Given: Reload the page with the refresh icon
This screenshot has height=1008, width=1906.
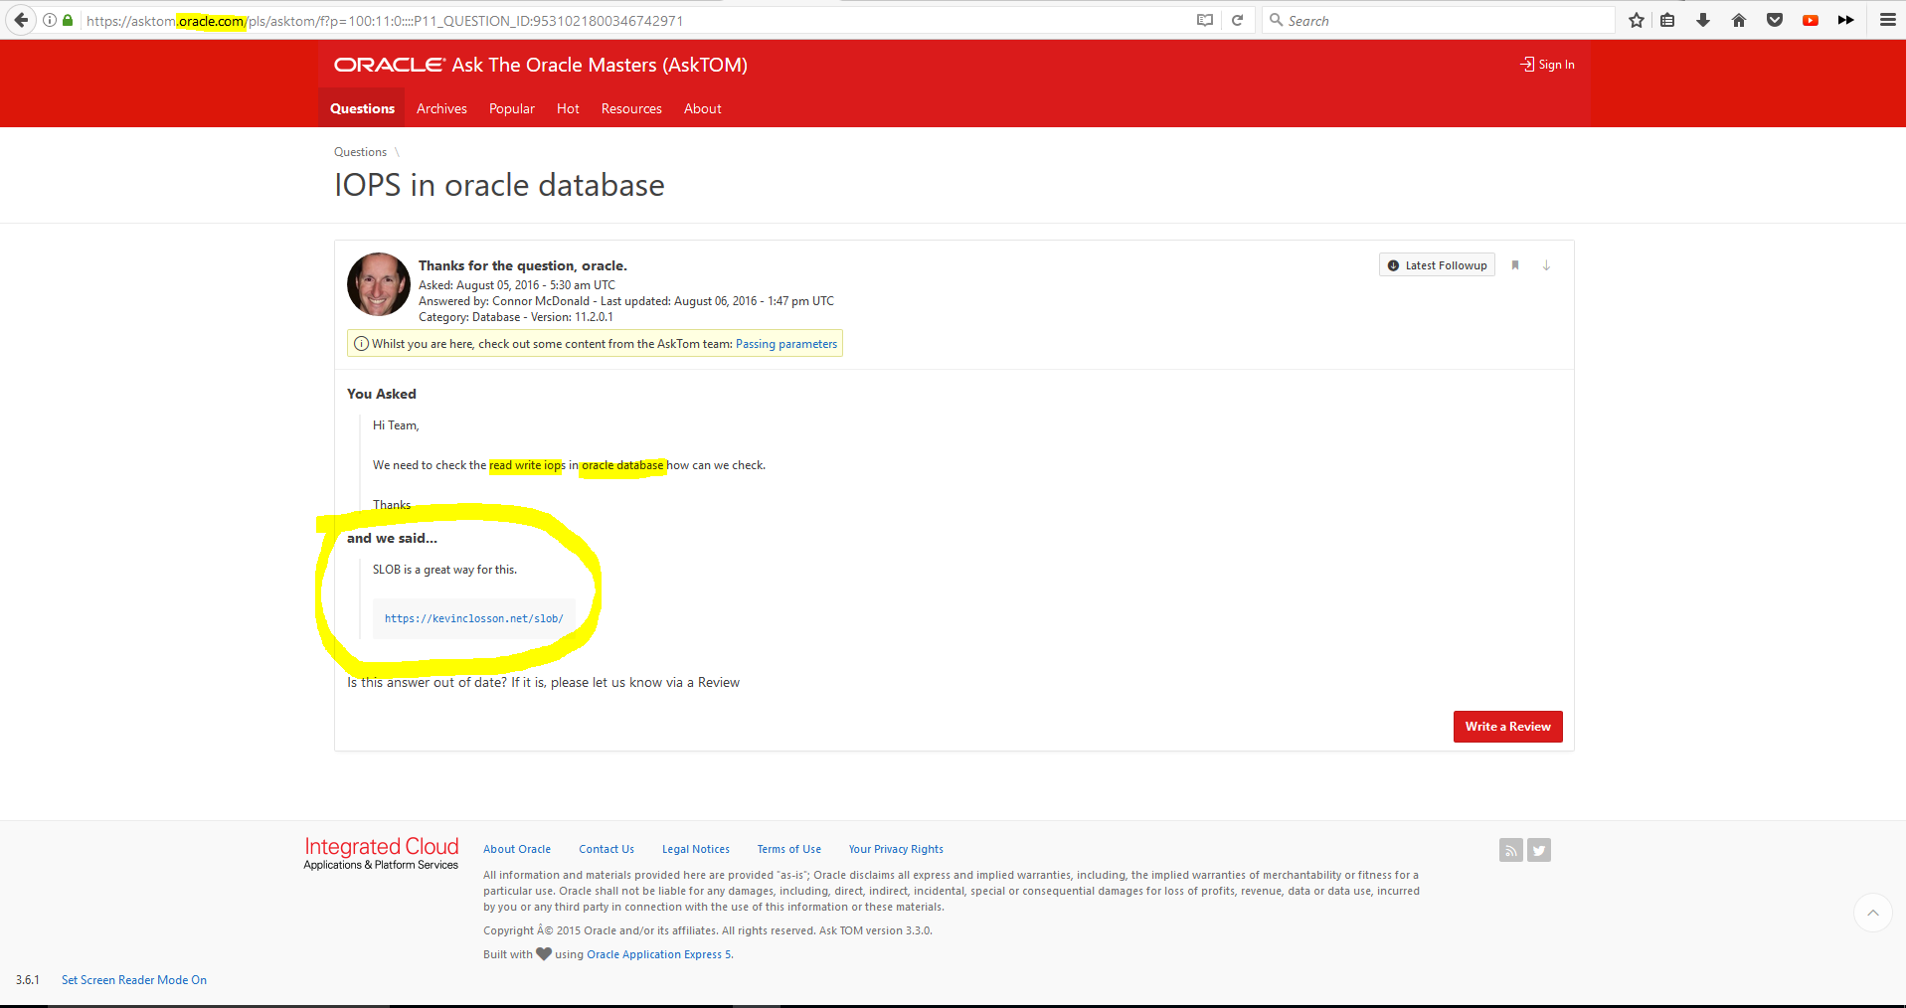Looking at the screenshot, I should pyautogui.click(x=1237, y=20).
